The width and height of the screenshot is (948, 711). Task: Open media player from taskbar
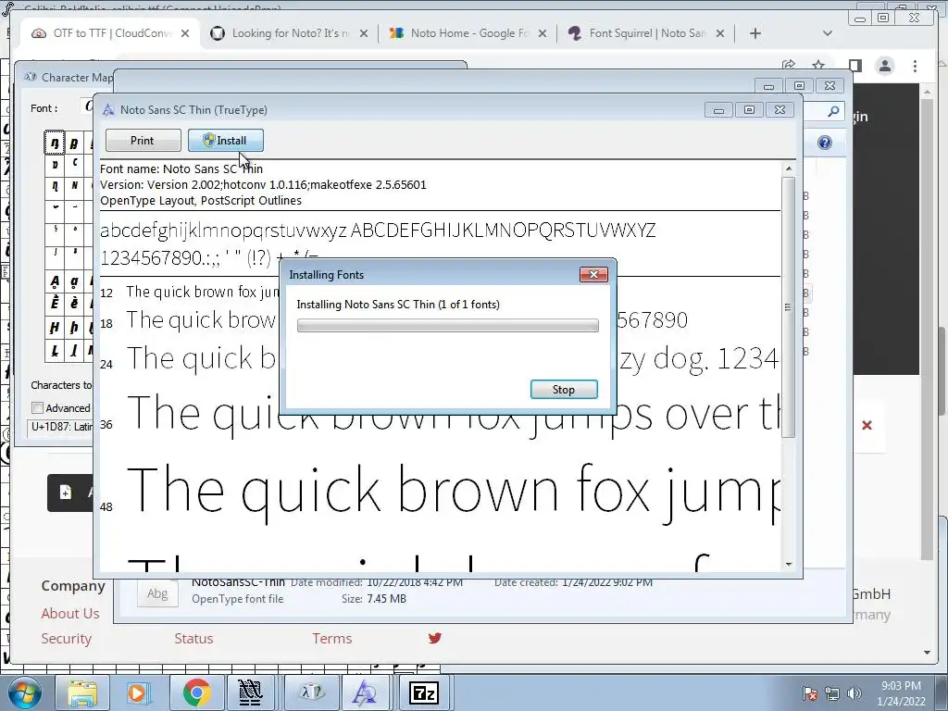[x=138, y=692]
